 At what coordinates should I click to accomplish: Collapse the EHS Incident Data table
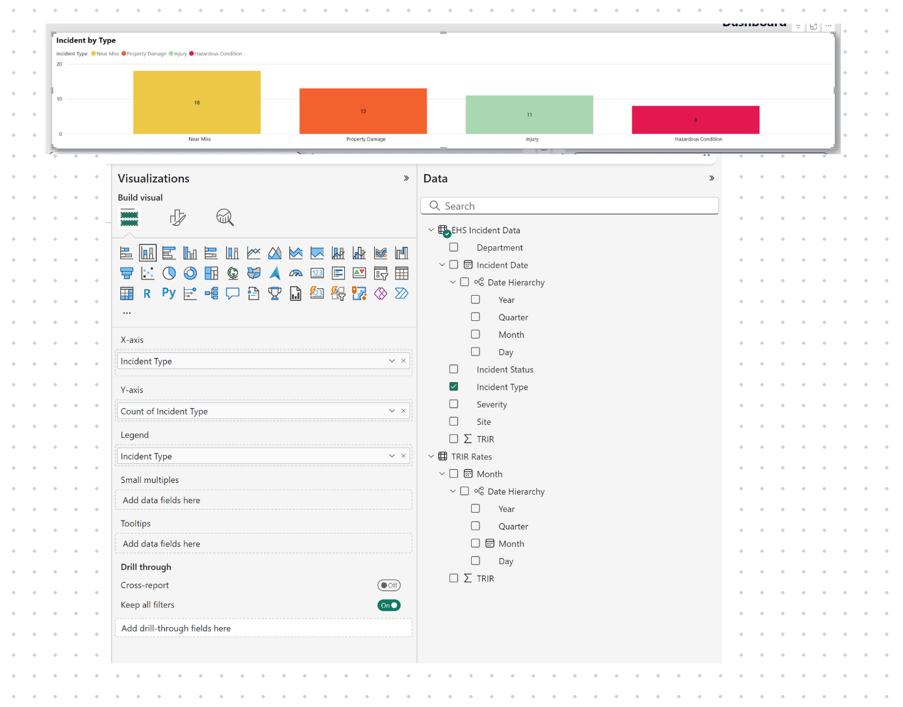pos(431,229)
